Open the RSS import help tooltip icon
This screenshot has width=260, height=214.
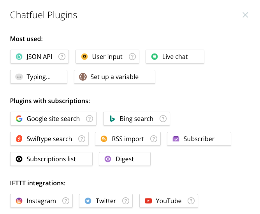point(153,139)
